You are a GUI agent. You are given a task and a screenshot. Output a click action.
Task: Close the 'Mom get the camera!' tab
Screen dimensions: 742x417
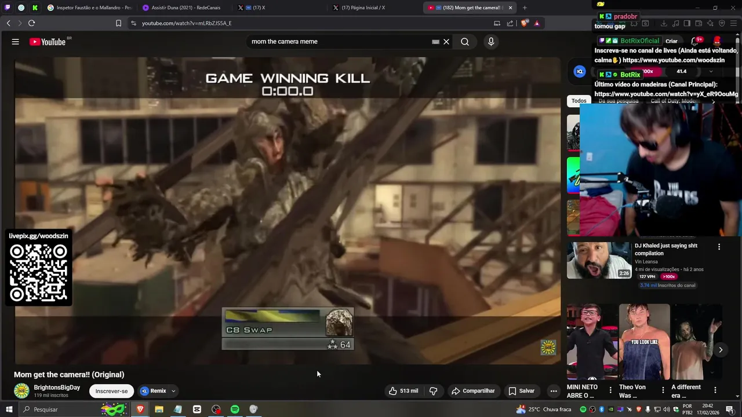tap(510, 8)
